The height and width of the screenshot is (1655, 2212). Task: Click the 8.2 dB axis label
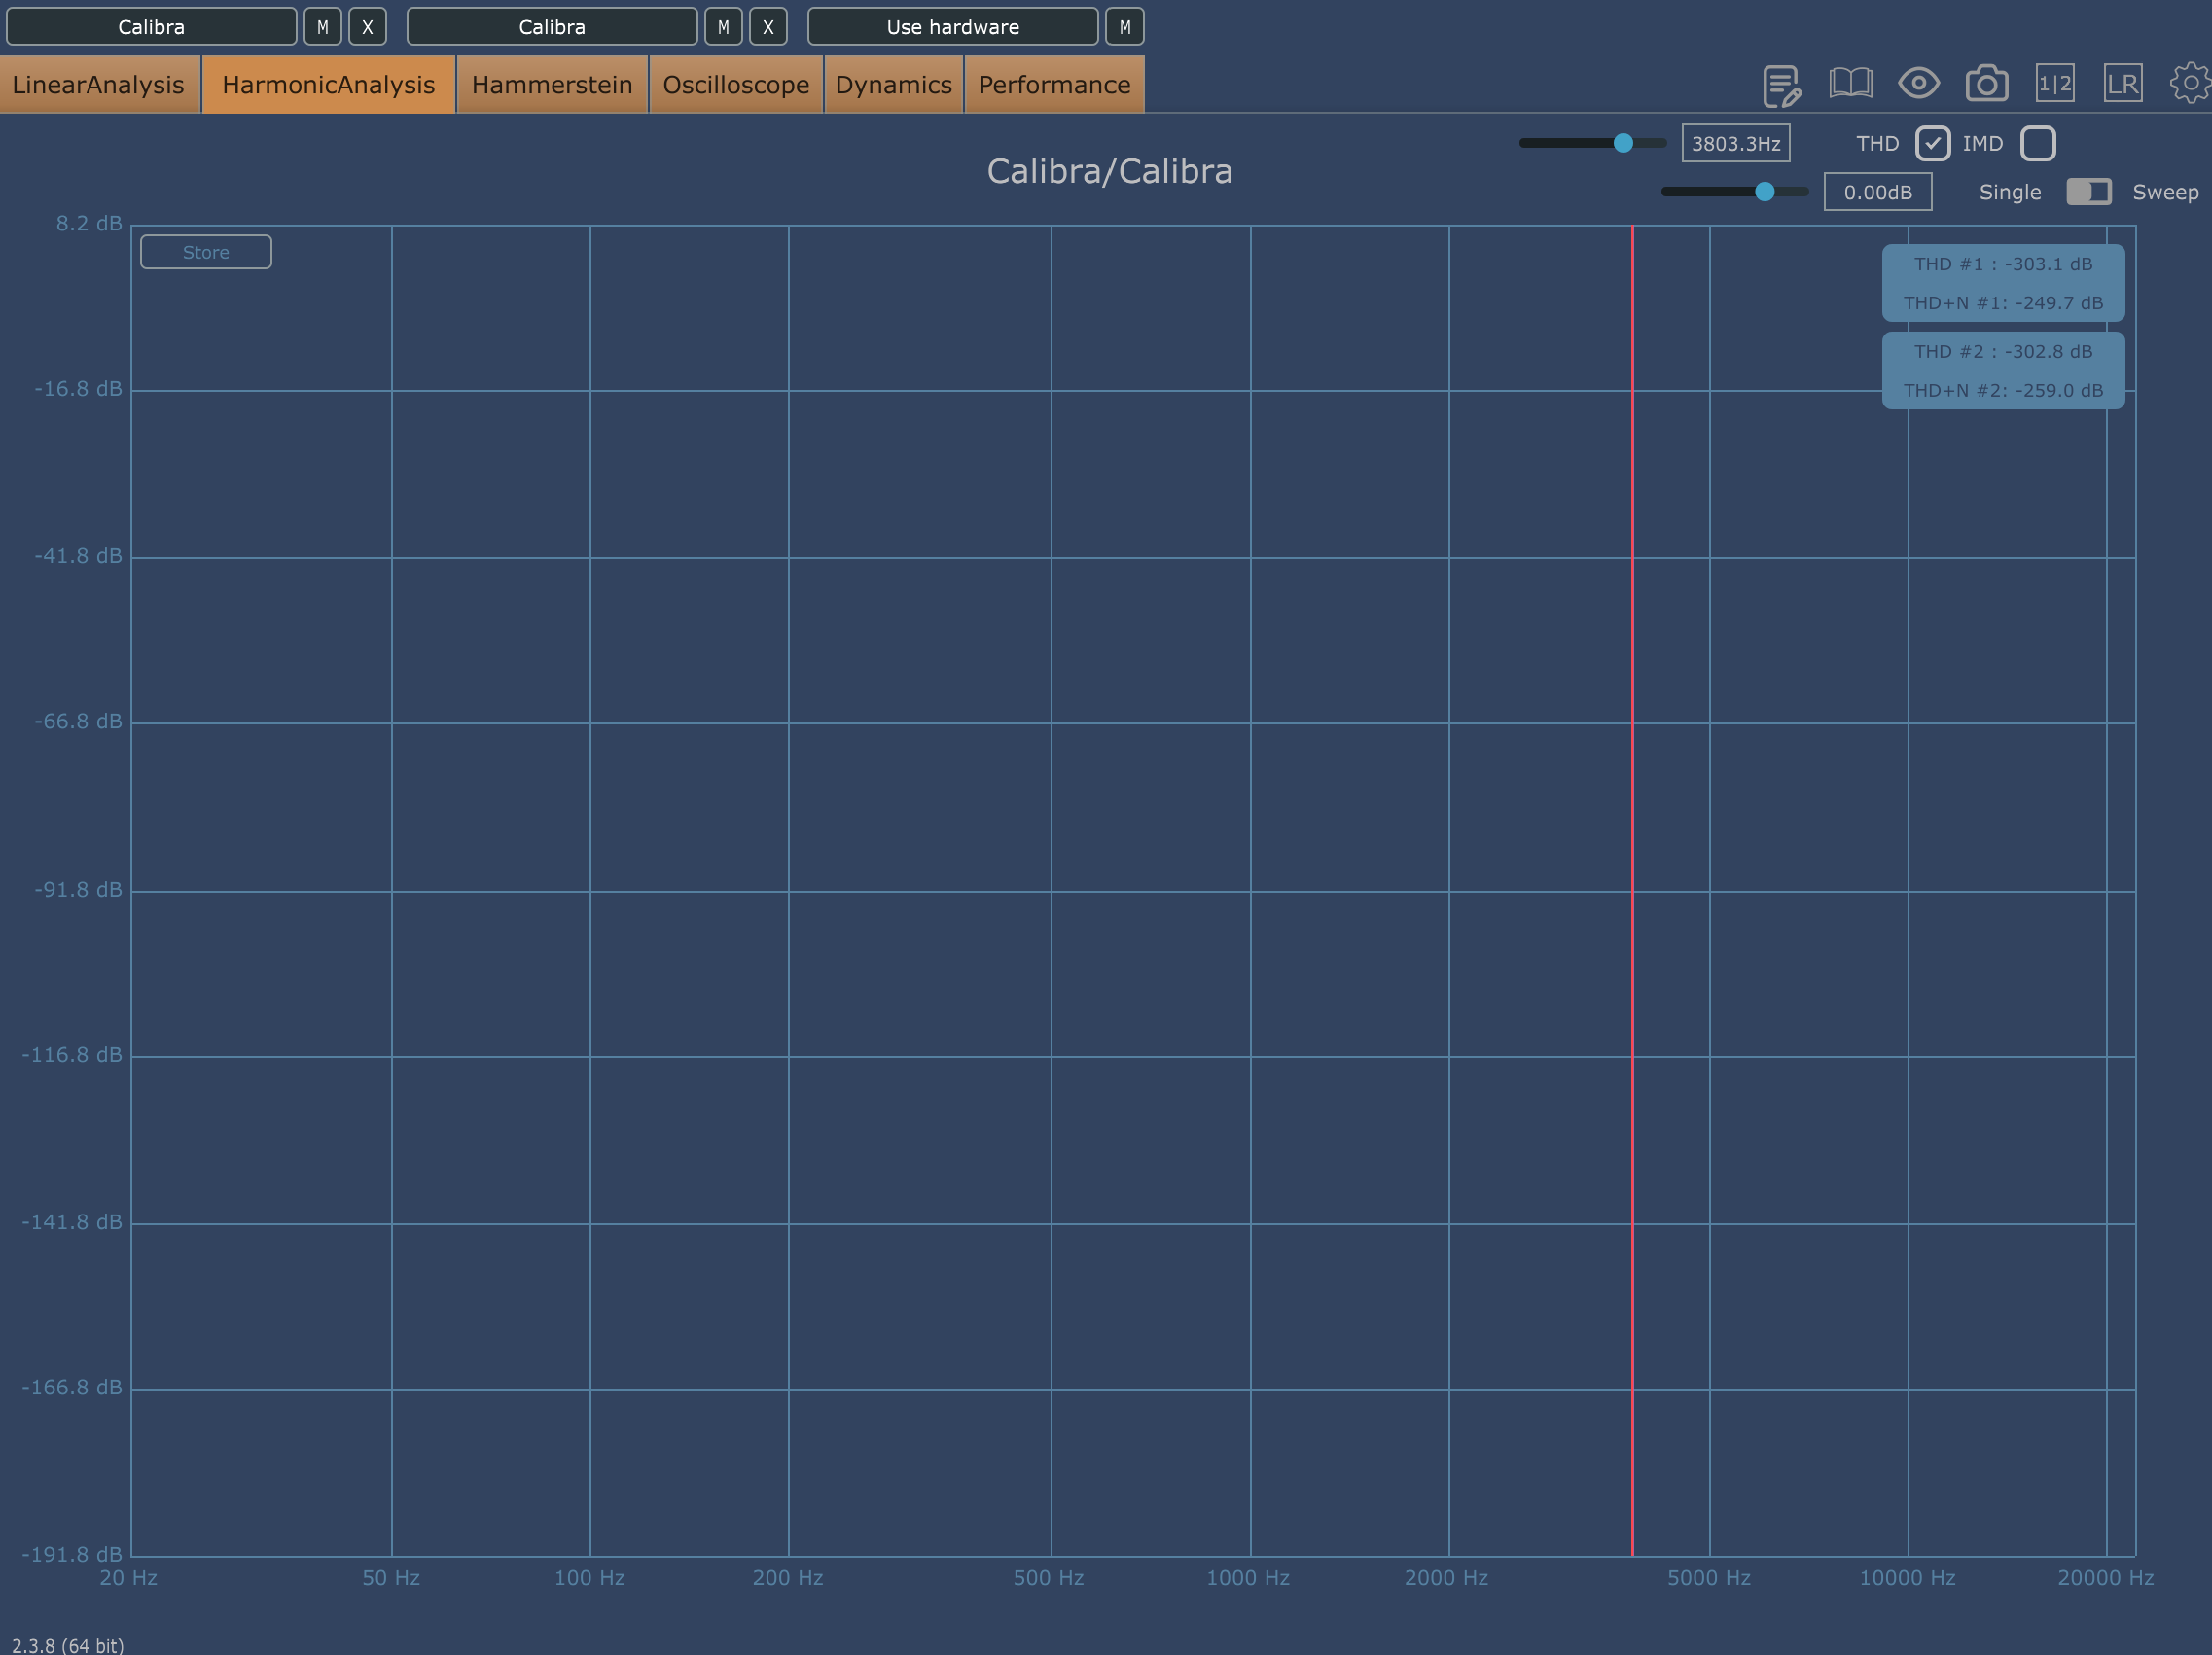tap(89, 224)
